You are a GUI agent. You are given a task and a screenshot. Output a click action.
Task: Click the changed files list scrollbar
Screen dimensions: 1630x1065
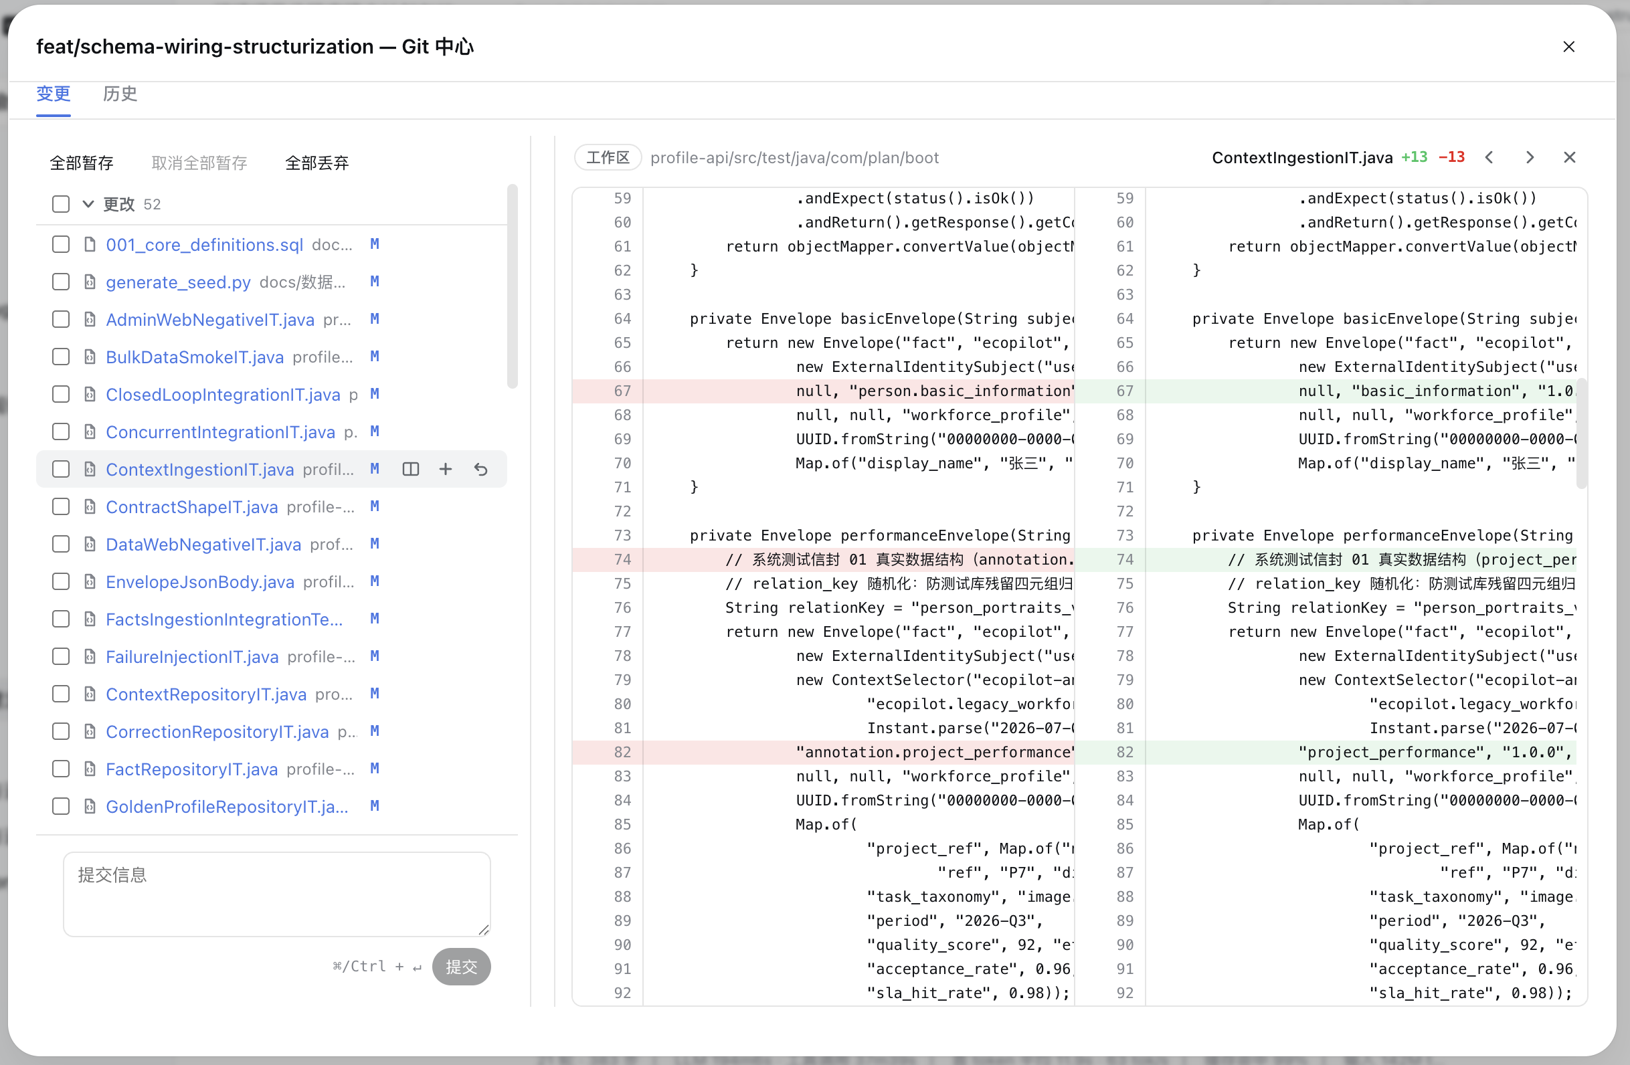click(x=512, y=286)
